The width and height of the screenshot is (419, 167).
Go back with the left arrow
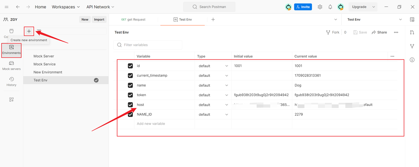pyautogui.click(x=18, y=7)
